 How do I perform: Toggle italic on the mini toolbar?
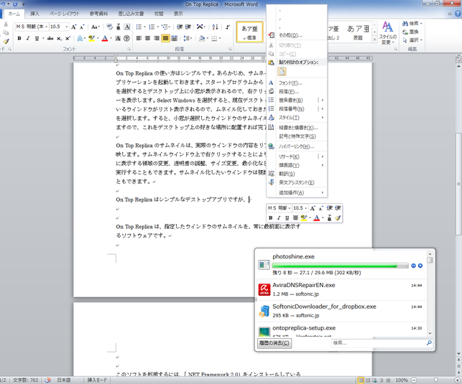(279, 217)
